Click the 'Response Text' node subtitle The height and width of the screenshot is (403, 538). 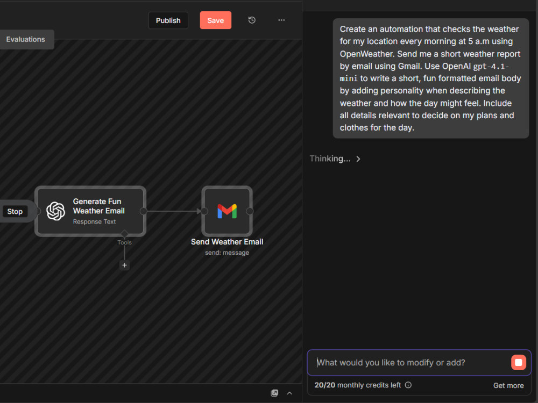(94, 222)
